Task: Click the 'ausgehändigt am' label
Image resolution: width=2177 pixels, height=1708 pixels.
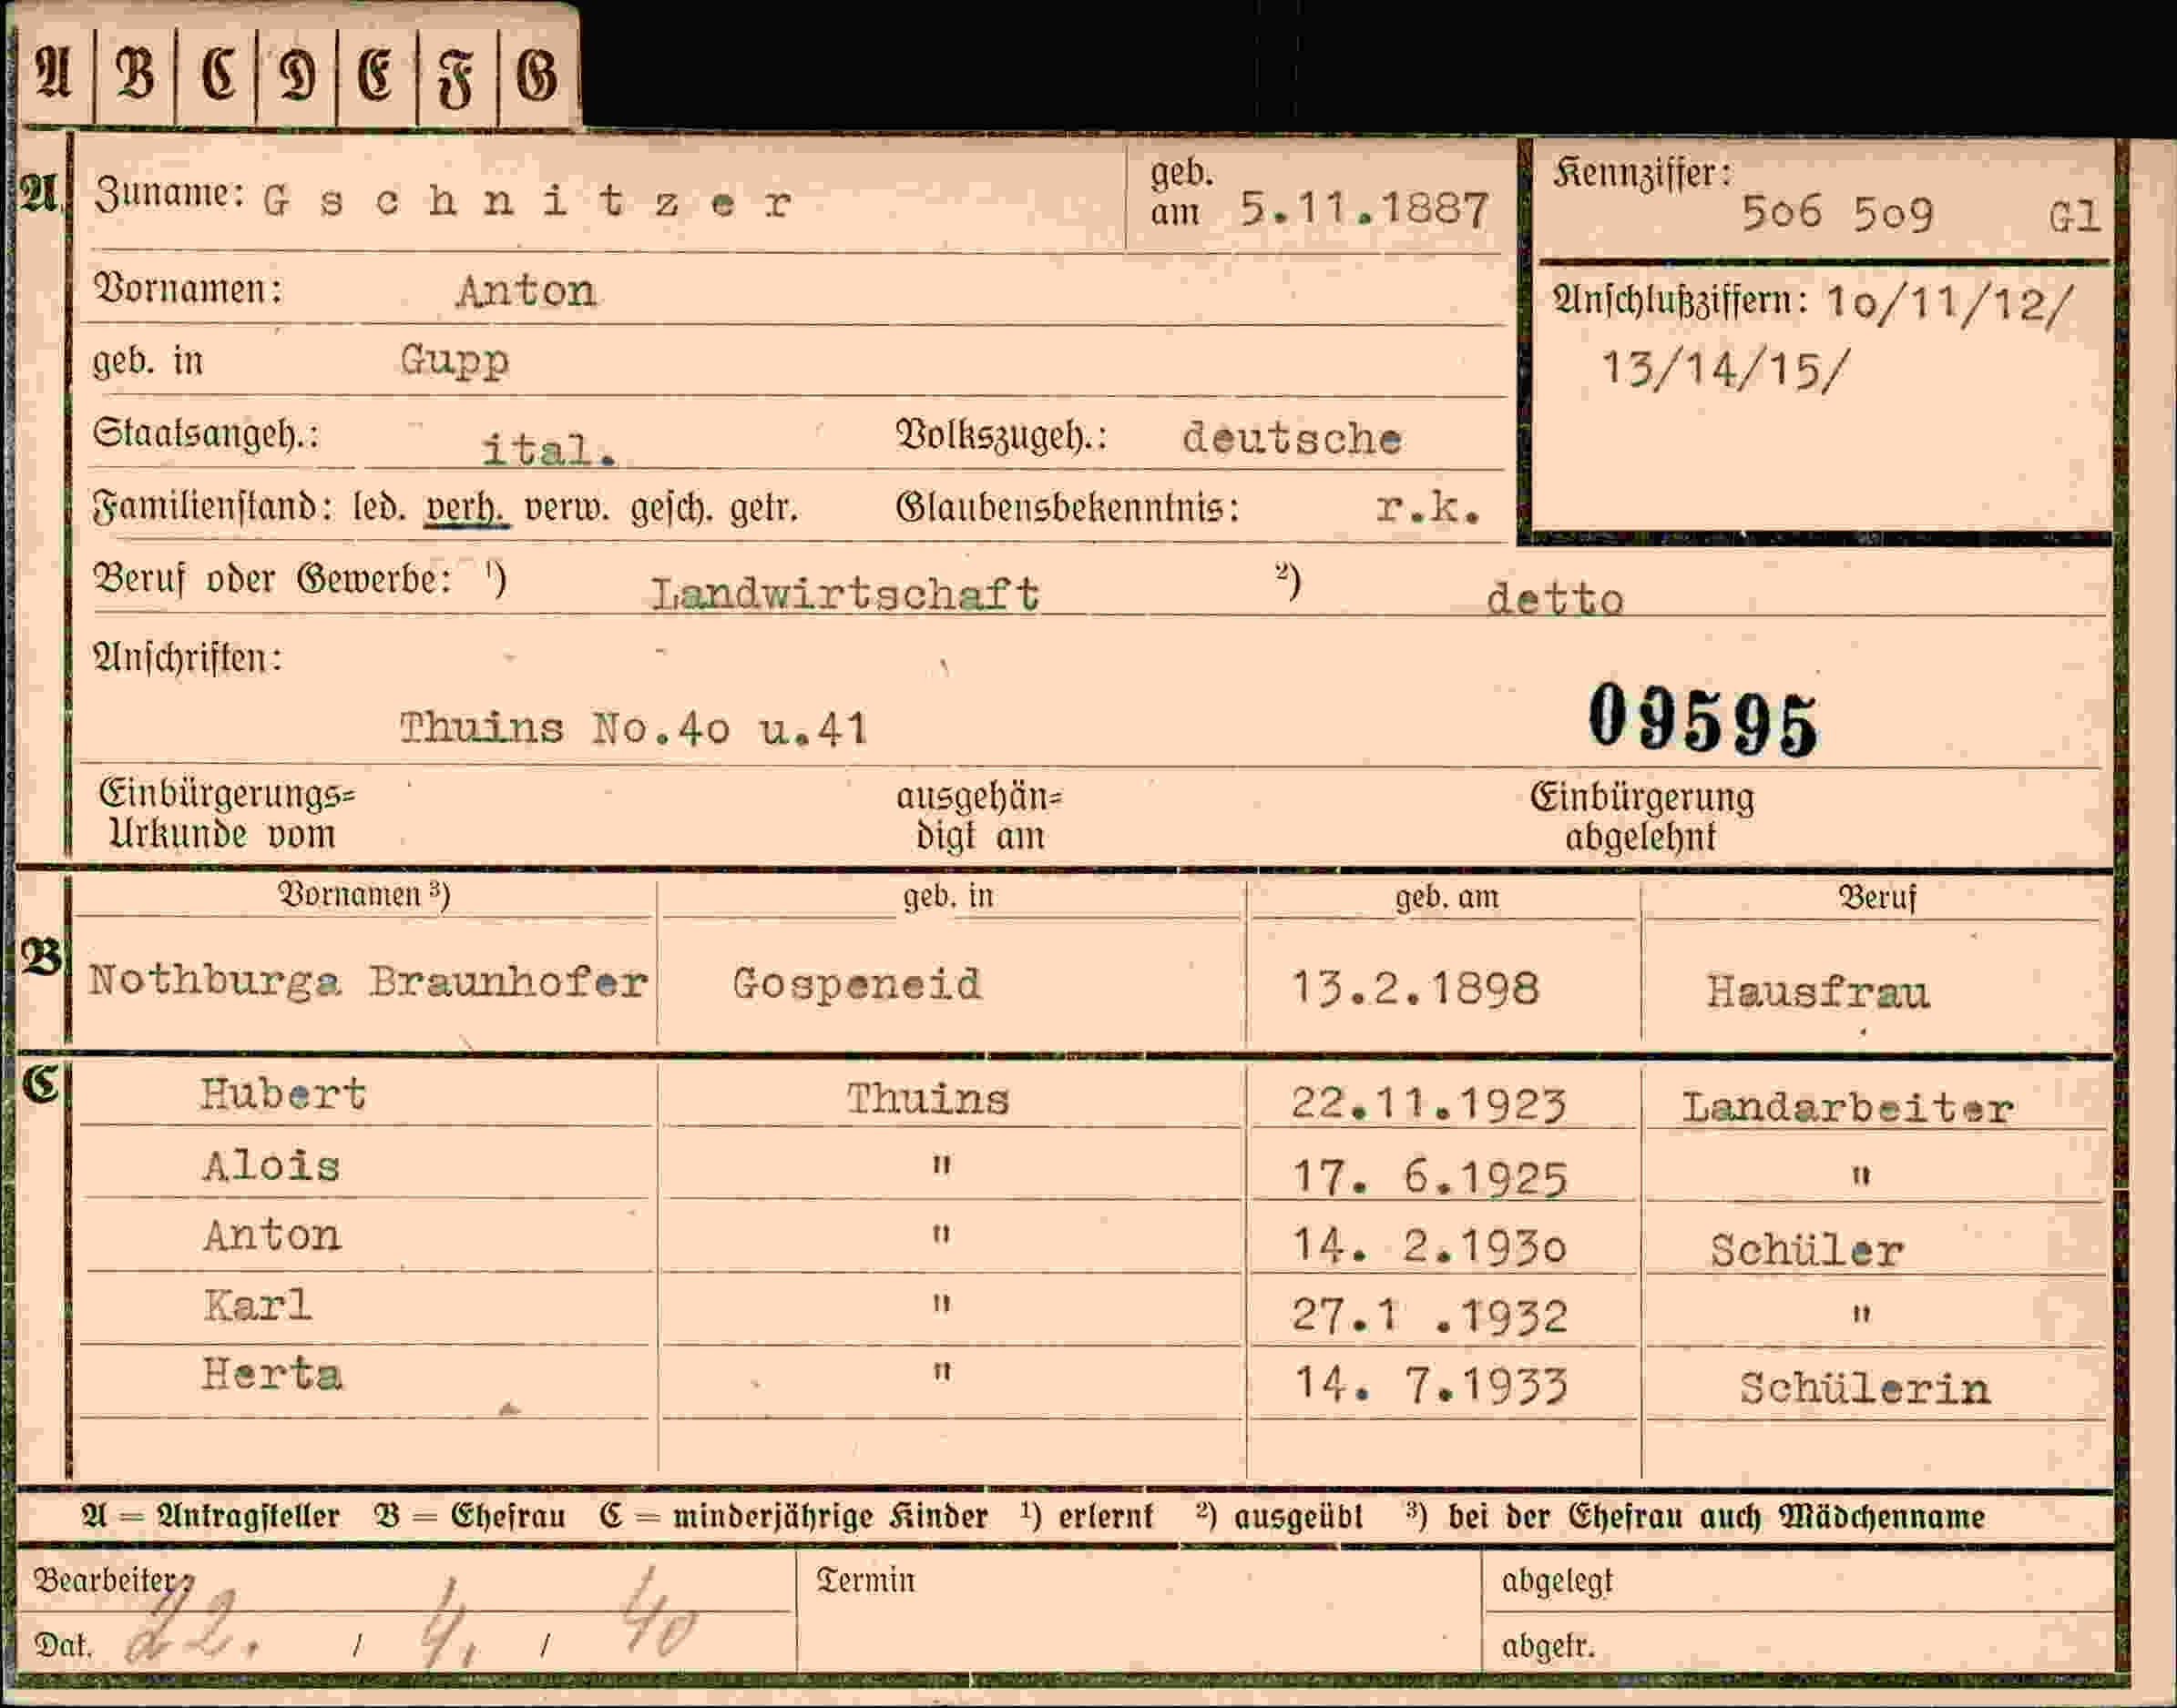Action: coord(979,816)
